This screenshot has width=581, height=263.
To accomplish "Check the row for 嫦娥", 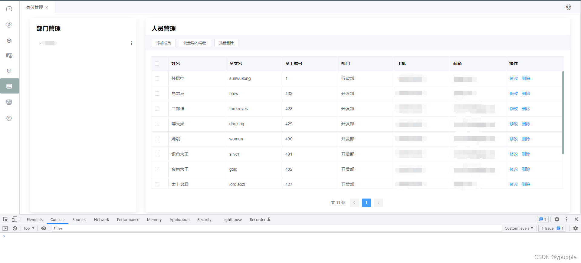I will pos(157,139).
